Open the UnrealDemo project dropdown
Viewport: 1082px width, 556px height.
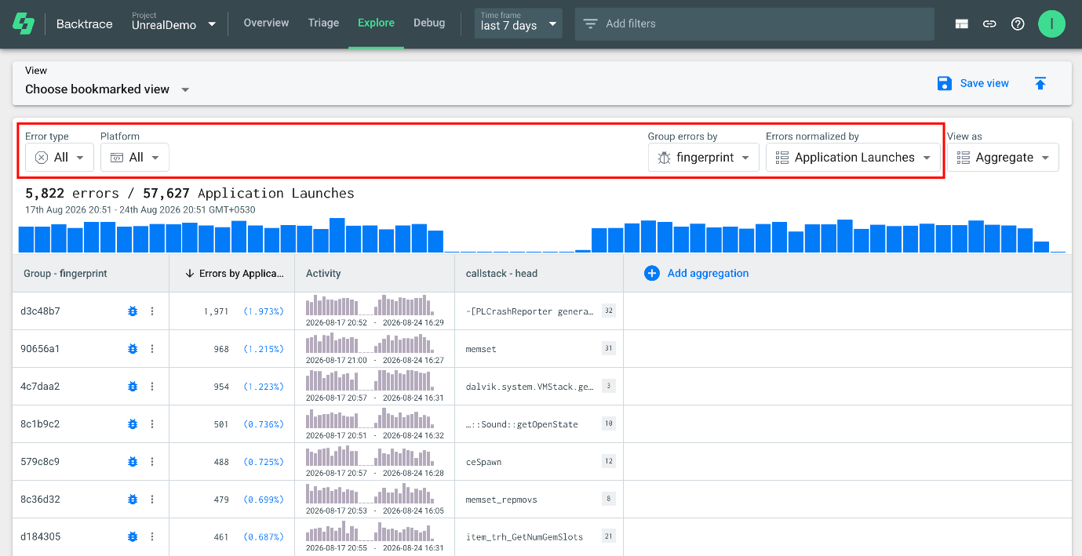(x=174, y=24)
